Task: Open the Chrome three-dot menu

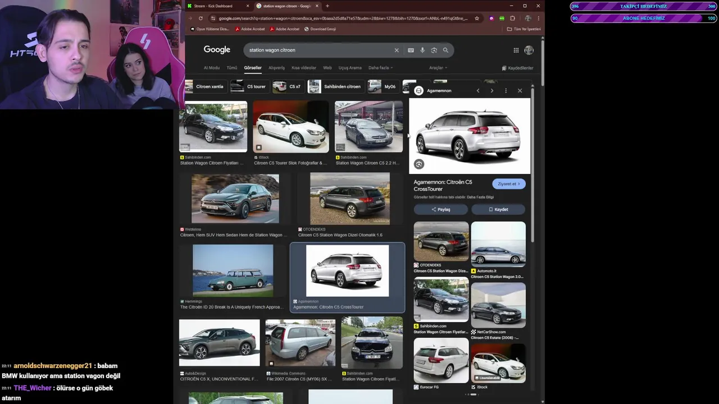Action: [x=538, y=18]
